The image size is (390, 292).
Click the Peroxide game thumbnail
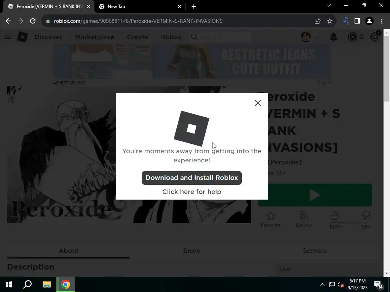129,155
